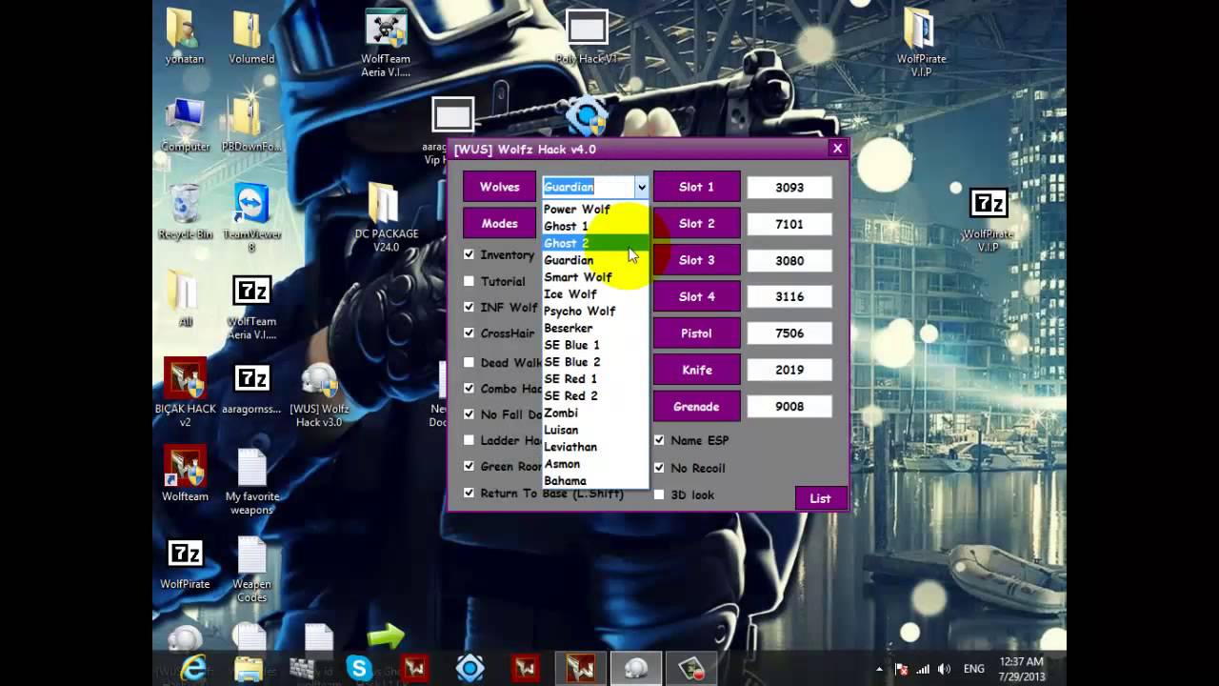Select Ghost 1 from the list

tap(595, 226)
